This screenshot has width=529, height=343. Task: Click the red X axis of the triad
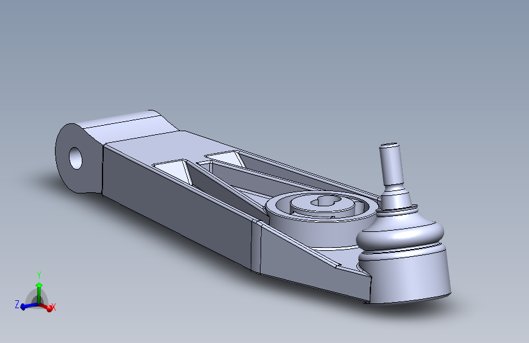47,307
